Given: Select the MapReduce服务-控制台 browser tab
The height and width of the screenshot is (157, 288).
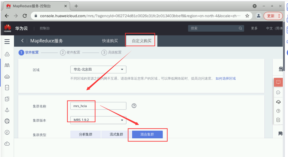Looking at the screenshot, I should click(36, 6).
